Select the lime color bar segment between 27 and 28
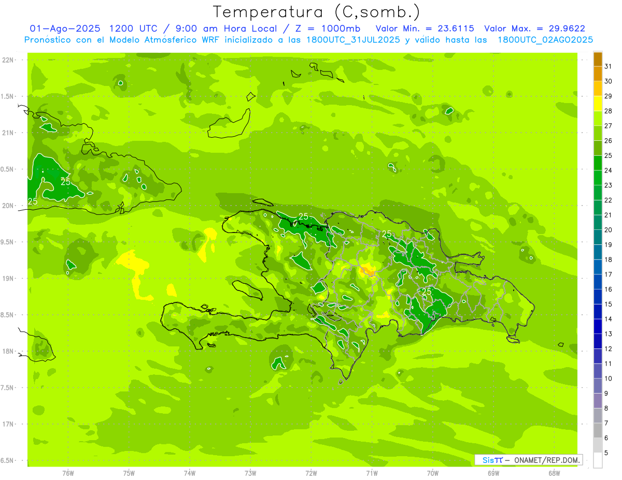622x480 pixels. coord(598,118)
